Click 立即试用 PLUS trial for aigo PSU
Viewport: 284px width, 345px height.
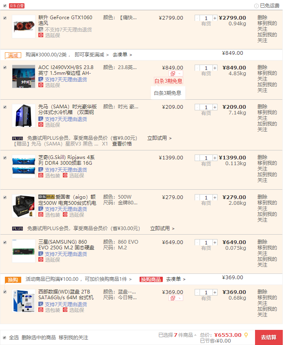162,229
